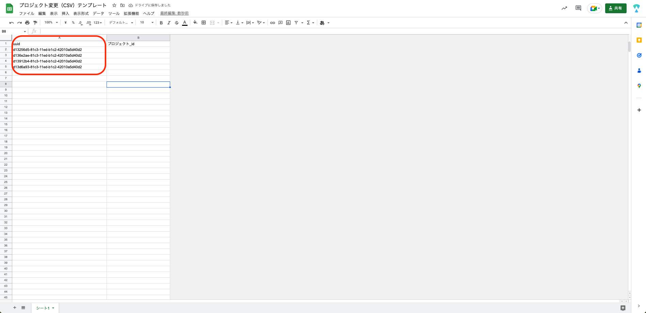Open the comment history speech bubble
The width and height of the screenshot is (646, 313).
[578, 8]
